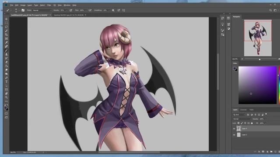280x157 pixels.
Task: Click the Navigator preview thumbnail
Action: click(x=258, y=38)
